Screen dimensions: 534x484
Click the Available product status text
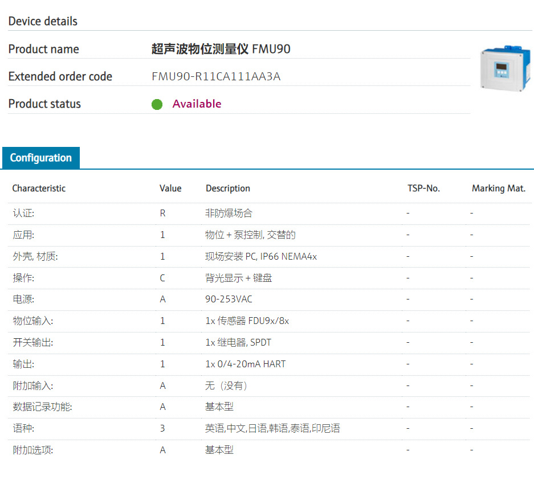click(x=197, y=104)
